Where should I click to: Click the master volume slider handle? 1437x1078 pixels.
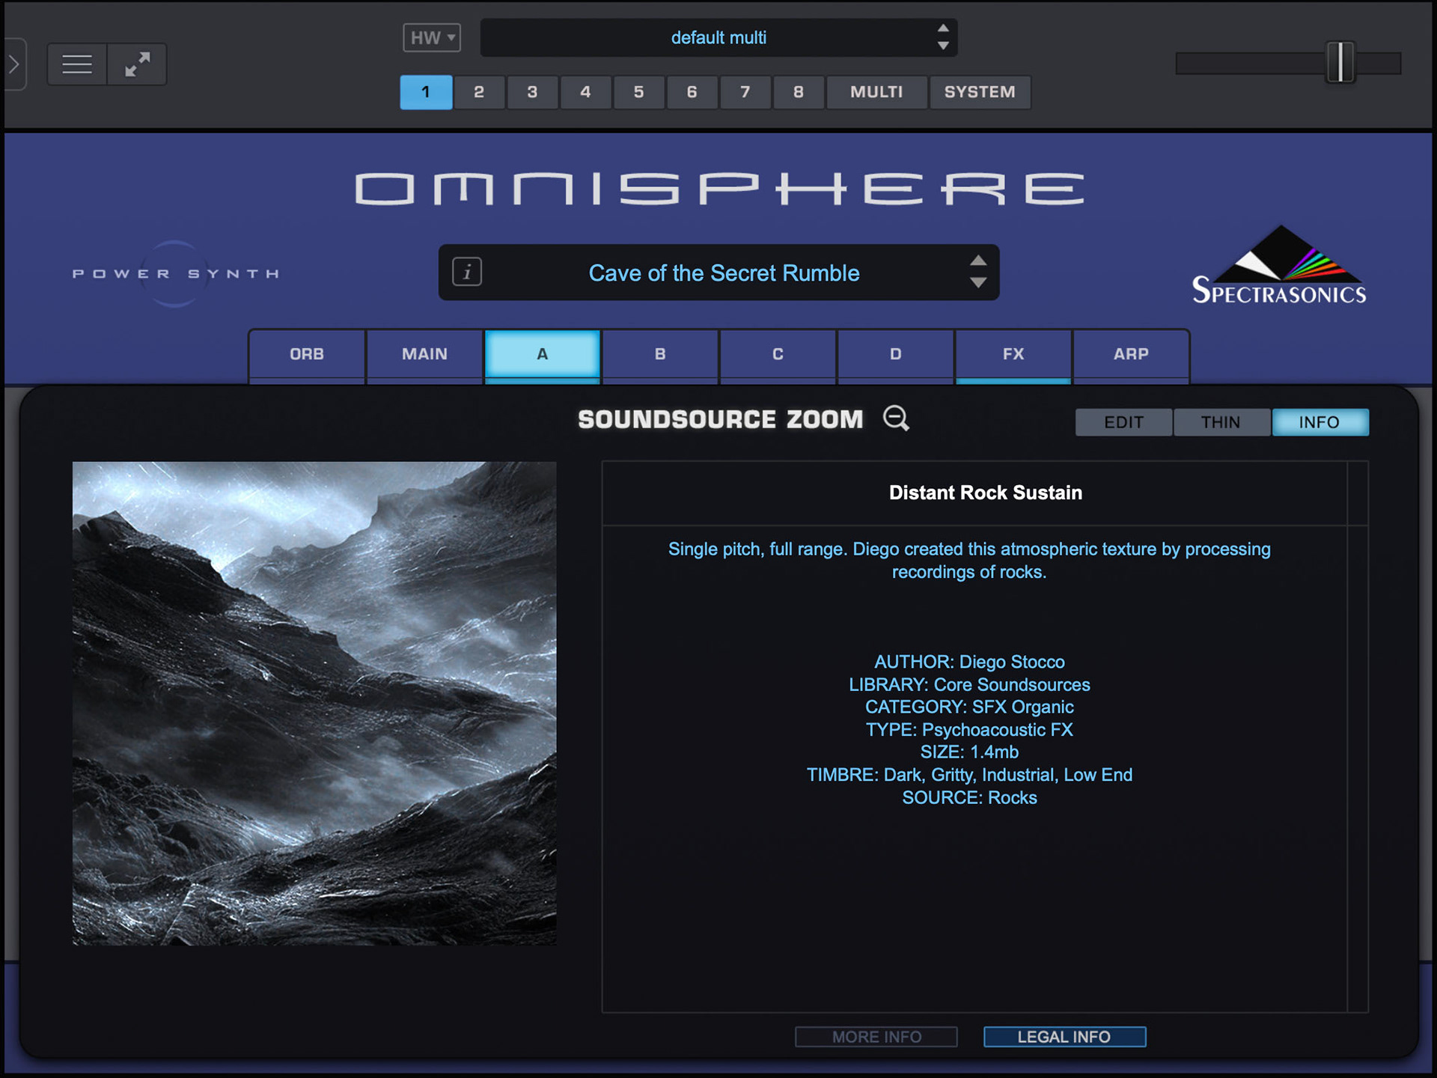pyautogui.click(x=1340, y=62)
